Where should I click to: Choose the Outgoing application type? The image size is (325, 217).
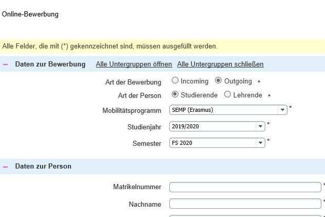tap(218, 81)
